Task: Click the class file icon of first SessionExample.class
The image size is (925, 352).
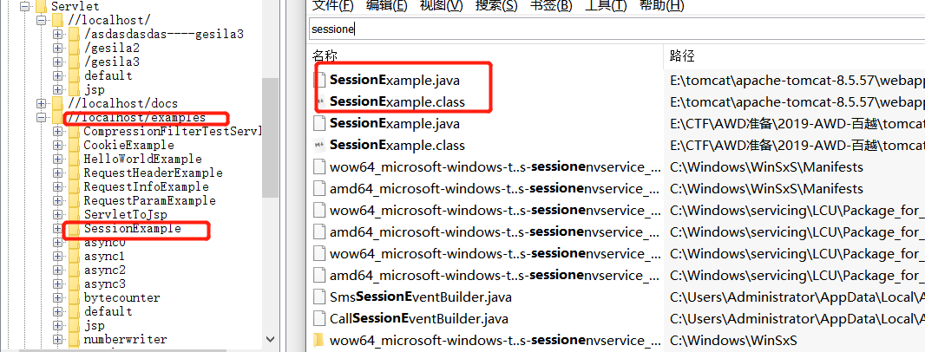Action: (319, 102)
